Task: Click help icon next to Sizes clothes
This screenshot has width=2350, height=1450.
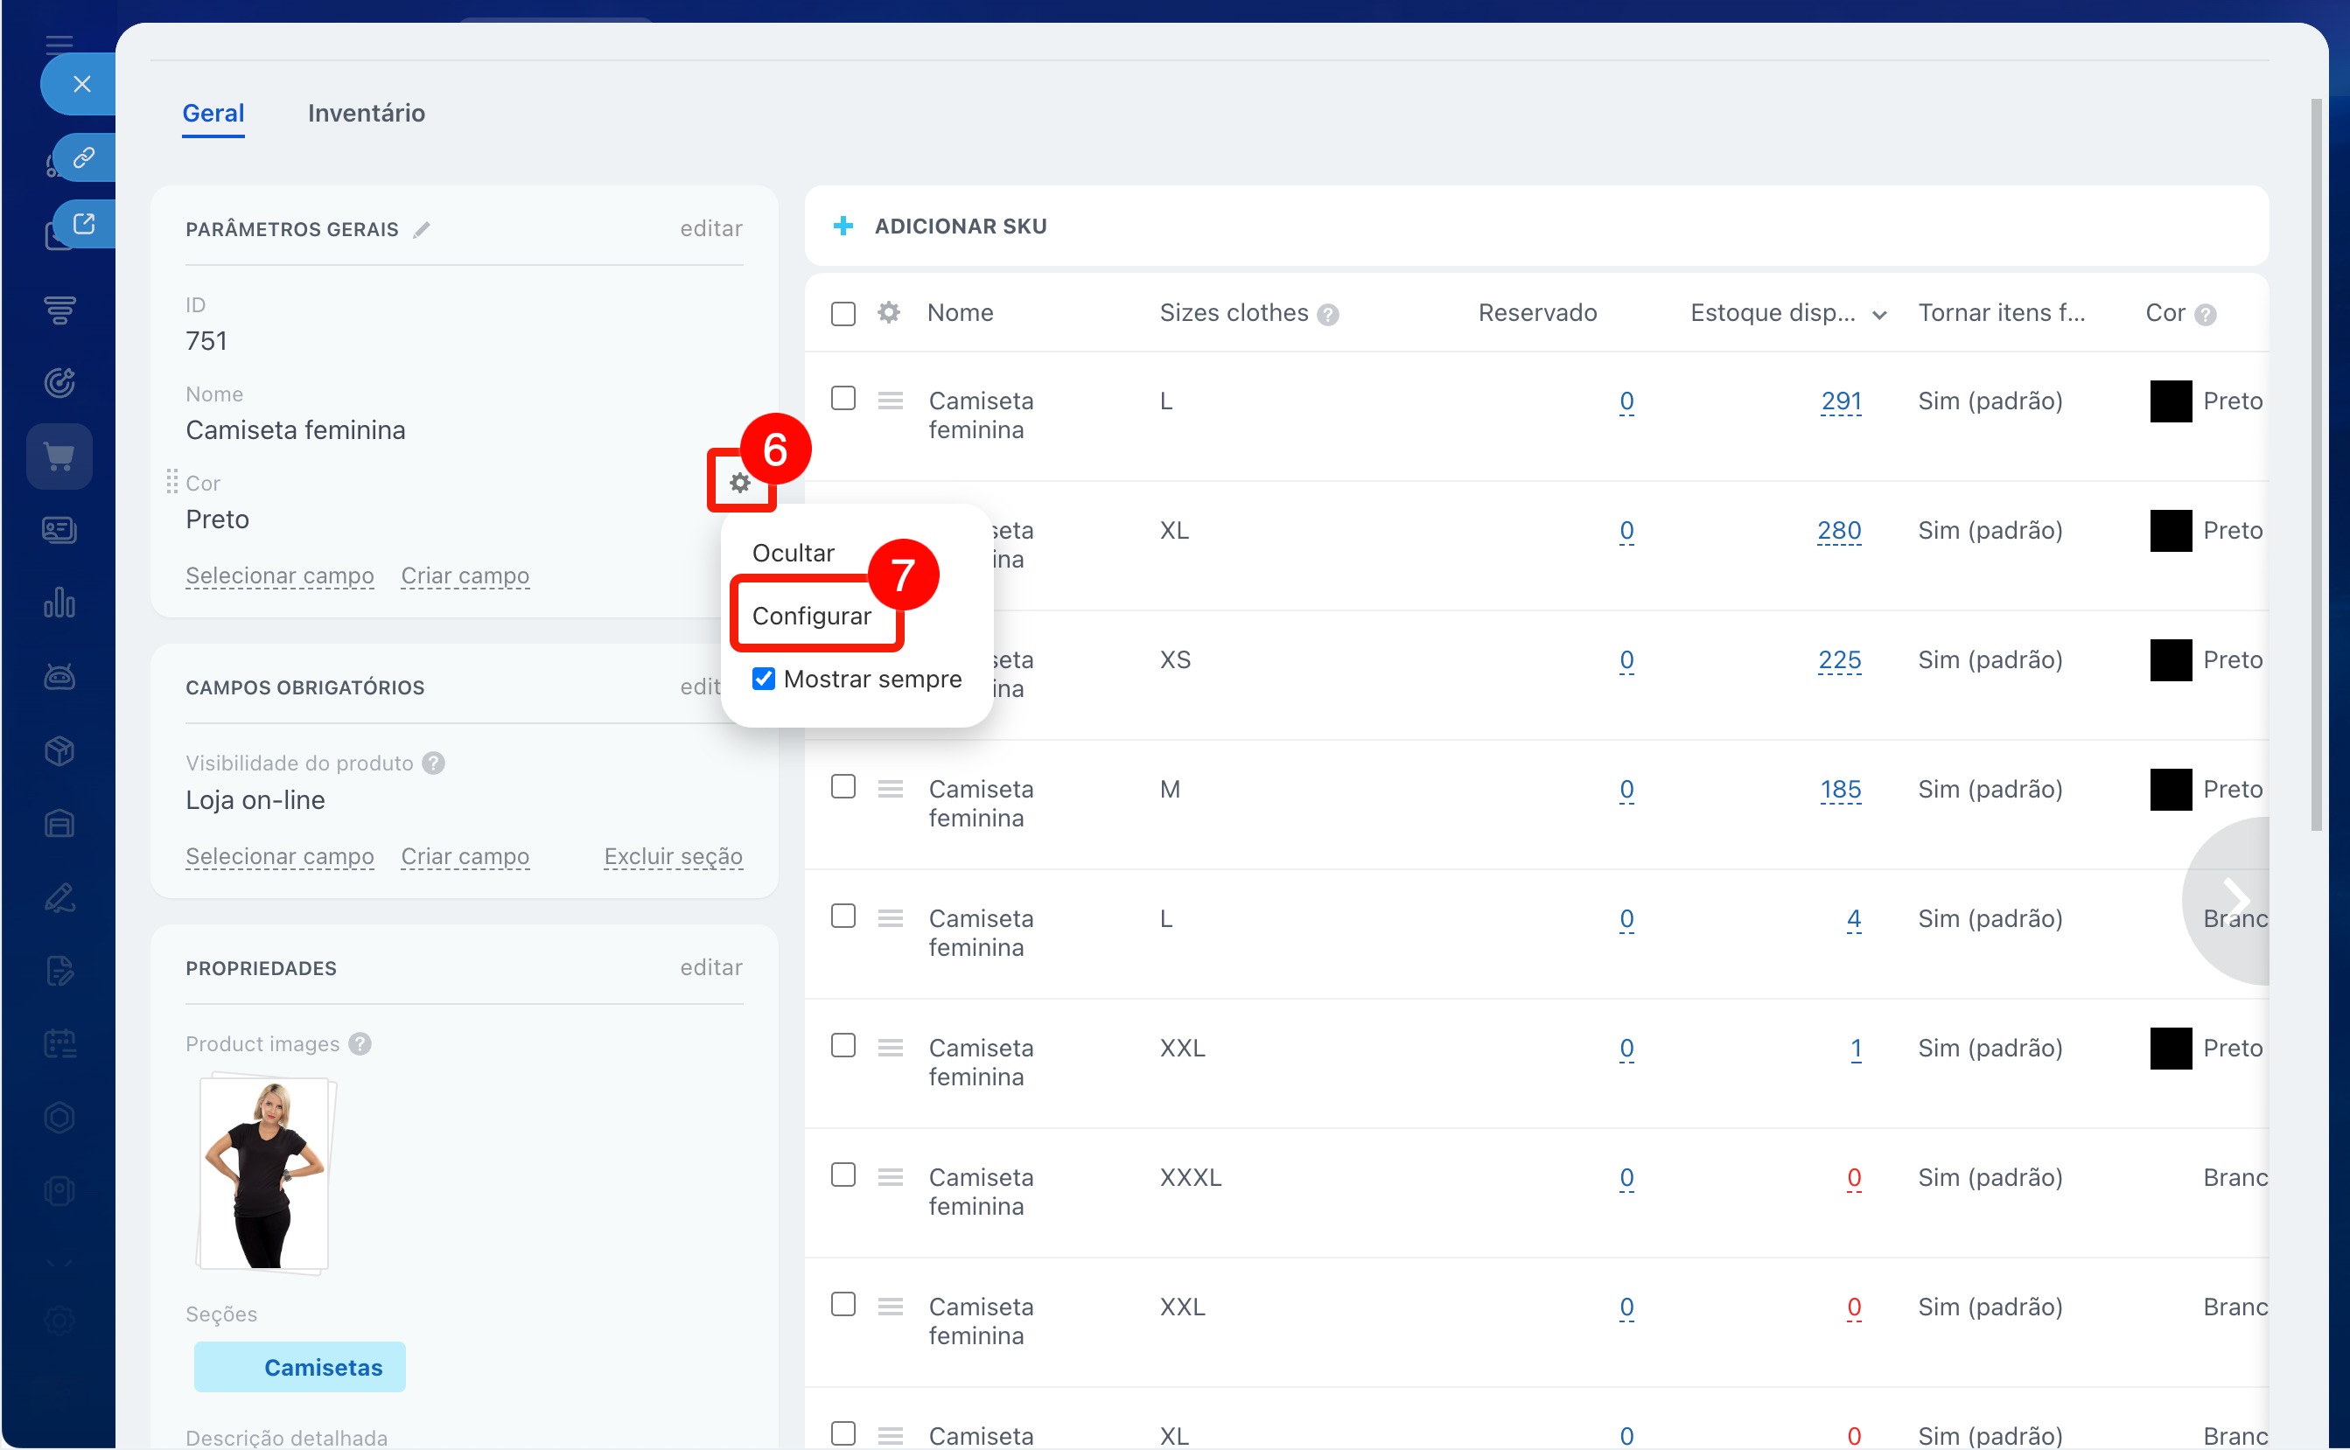Action: click(1327, 315)
